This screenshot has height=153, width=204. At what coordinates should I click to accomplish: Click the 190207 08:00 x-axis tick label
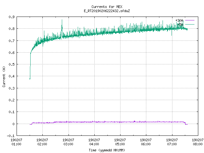point(198,142)
